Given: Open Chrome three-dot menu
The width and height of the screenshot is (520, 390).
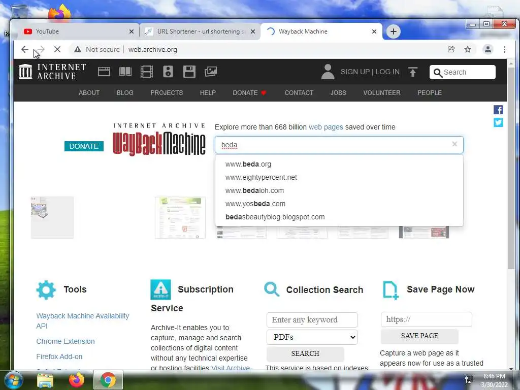Looking at the screenshot, I should (504, 49).
